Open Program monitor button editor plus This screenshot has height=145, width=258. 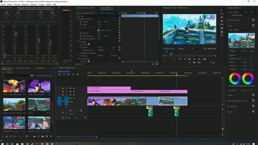tap(214, 63)
